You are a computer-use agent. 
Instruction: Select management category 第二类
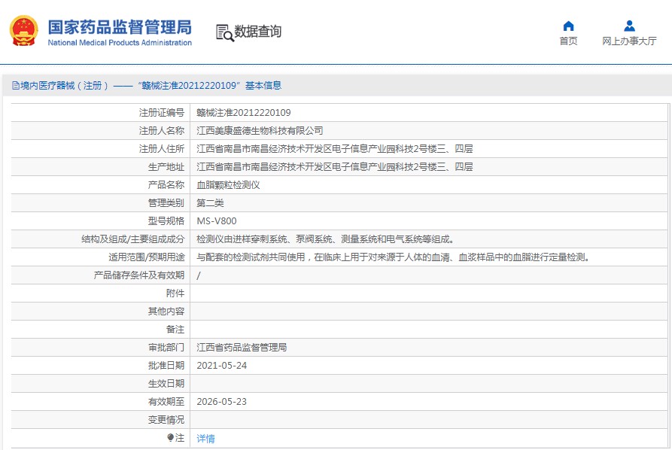coord(211,202)
